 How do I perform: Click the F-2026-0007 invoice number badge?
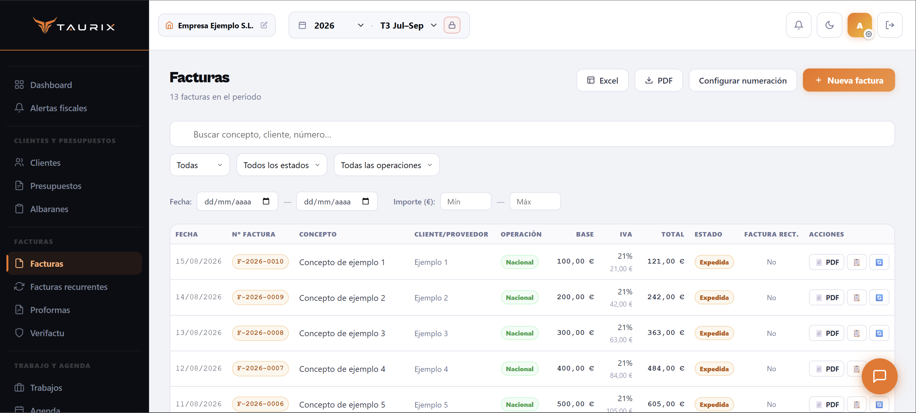pyautogui.click(x=260, y=368)
